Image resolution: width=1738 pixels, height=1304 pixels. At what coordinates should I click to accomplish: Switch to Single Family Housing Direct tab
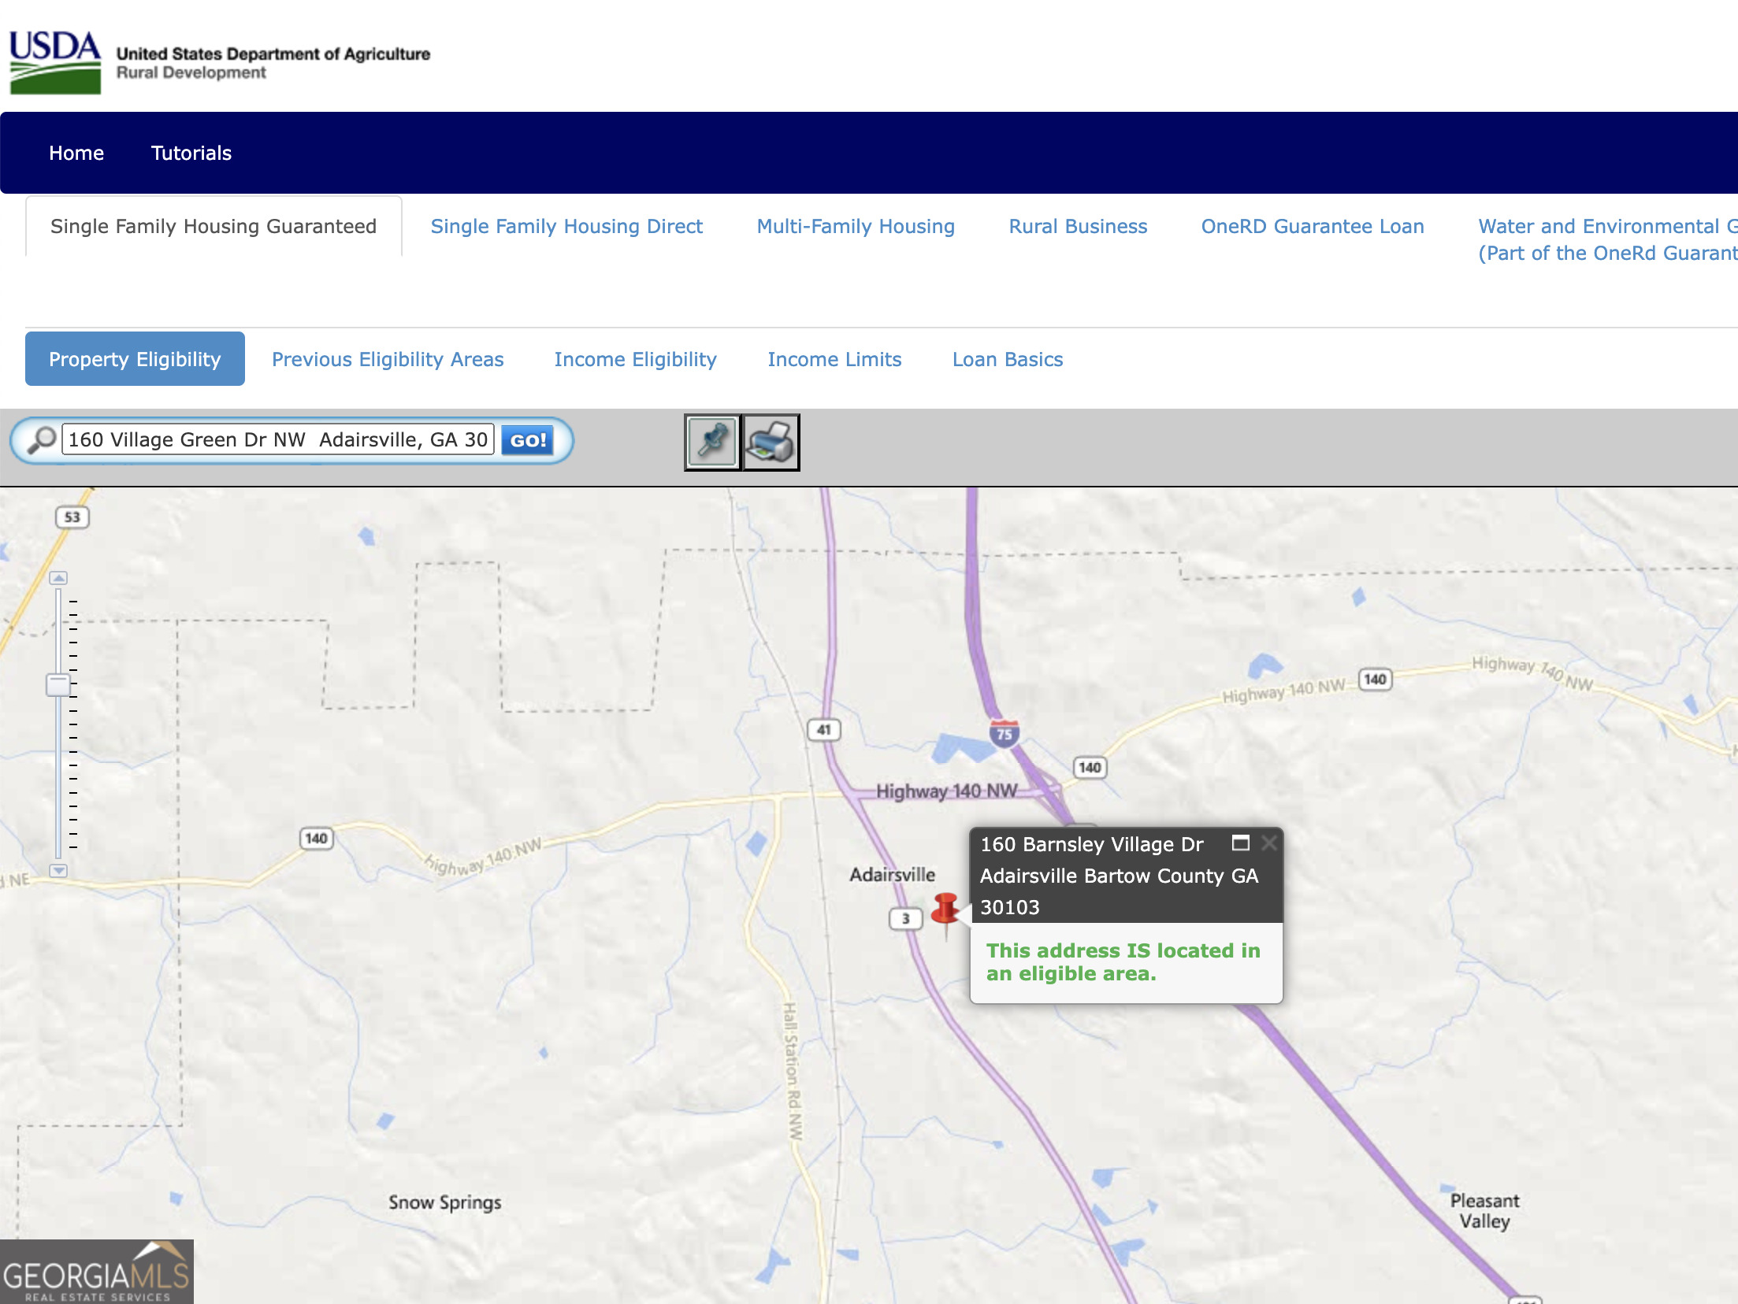click(x=566, y=227)
